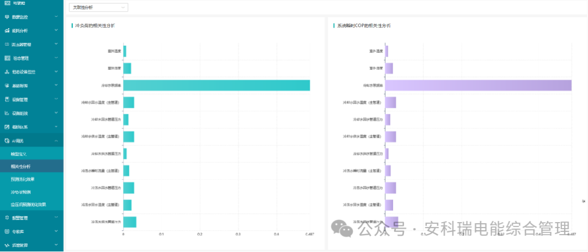This screenshot has width=588, height=252.
Task: Click the long teal 冷却泵频率 bar
Action: pos(217,85)
